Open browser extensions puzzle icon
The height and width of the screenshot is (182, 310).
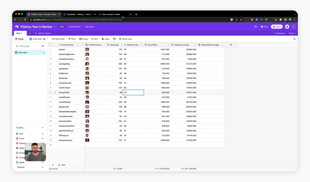point(281,20)
